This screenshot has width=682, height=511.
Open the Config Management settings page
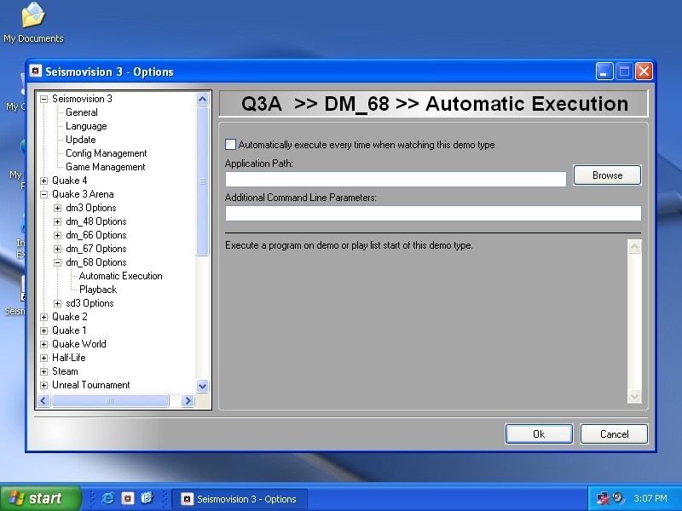point(107,153)
